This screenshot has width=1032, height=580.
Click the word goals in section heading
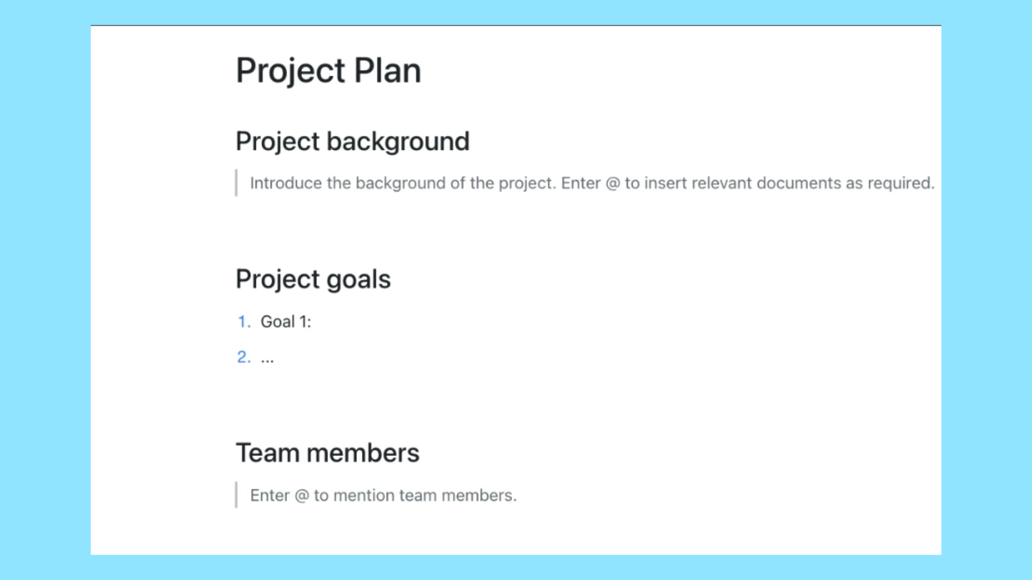click(x=359, y=280)
